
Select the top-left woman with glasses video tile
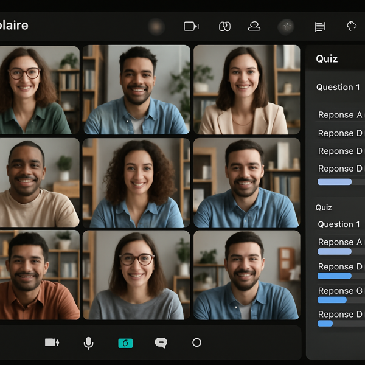[x=36, y=90]
